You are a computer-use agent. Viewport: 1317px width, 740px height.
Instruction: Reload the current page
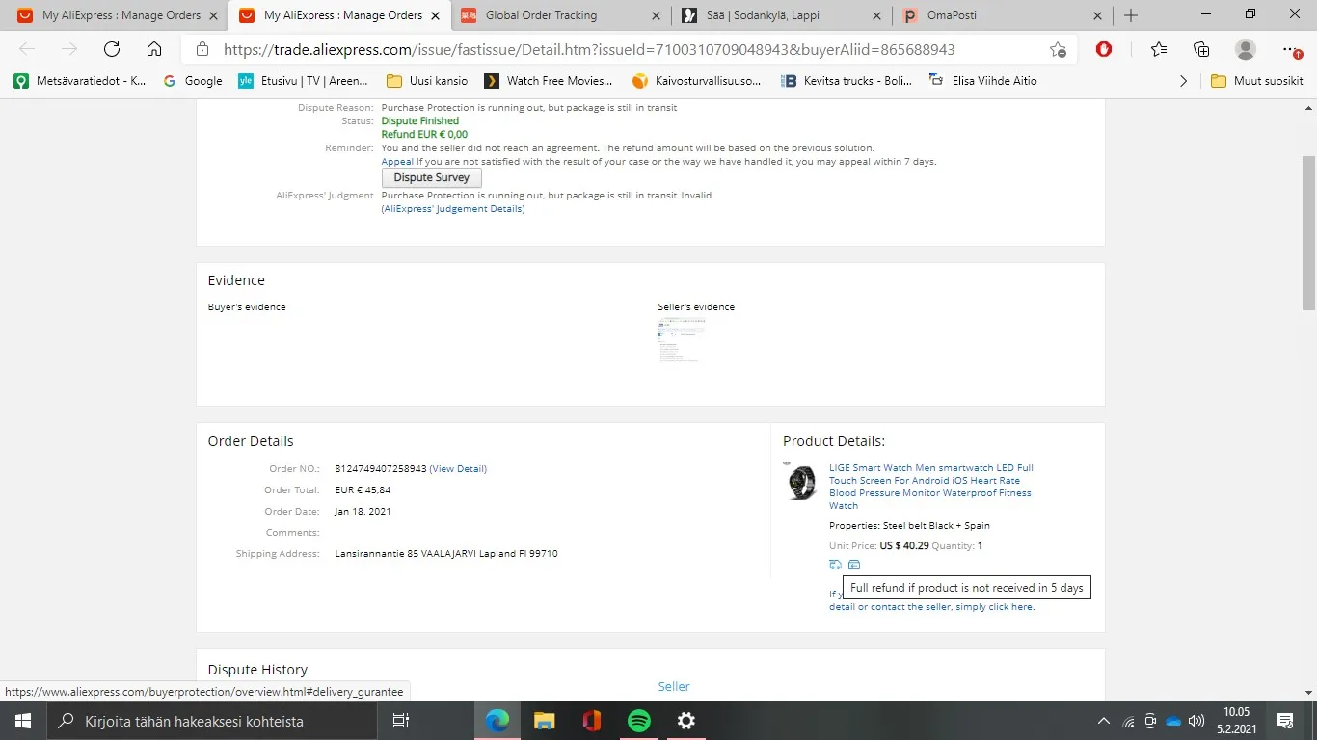tap(112, 49)
